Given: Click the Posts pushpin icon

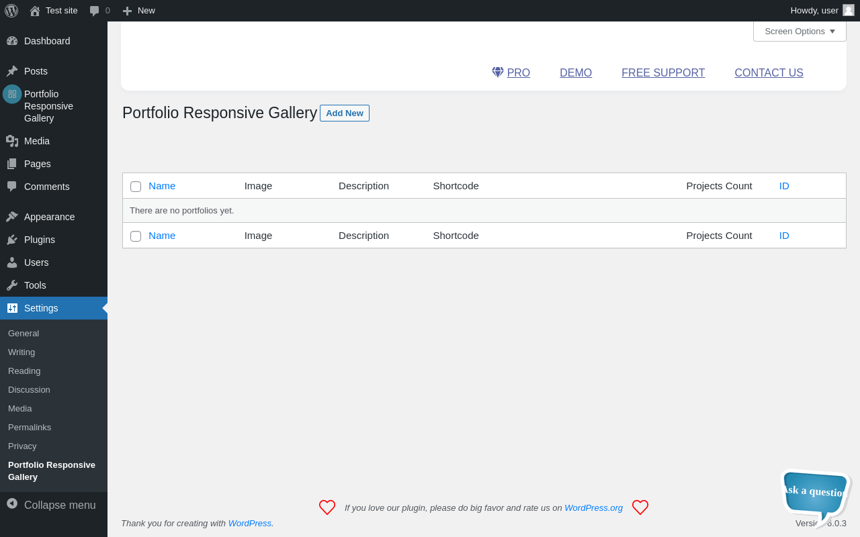Looking at the screenshot, I should click(12, 71).
